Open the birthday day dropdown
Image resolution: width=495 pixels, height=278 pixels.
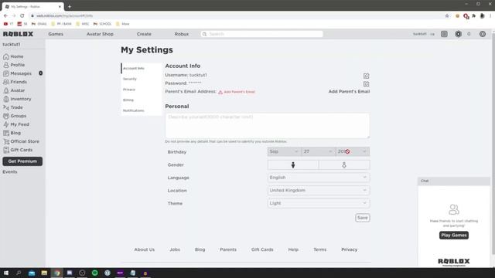pos(318,151)
